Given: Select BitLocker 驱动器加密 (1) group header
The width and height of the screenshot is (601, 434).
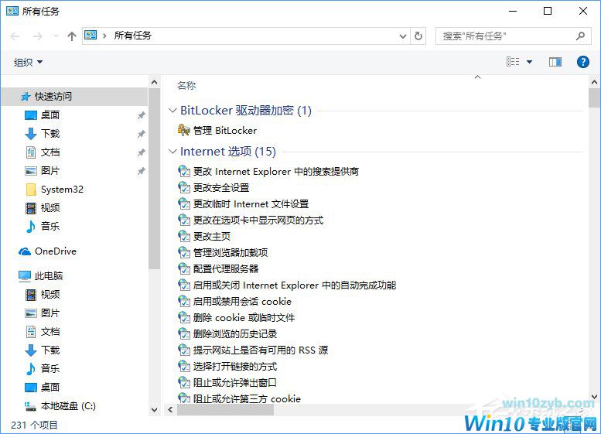Looking at the screenshot, I should click(x=246, y=111).
